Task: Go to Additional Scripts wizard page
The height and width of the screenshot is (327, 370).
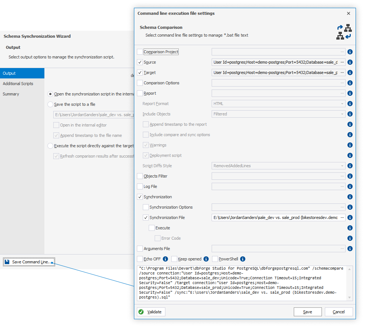Action: tap(22, 84)
